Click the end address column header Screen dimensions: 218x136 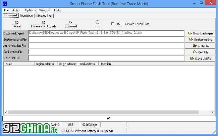tap(88, 64)
